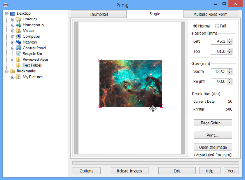Expand the Network tree node
Screen dimensions: 245x180
click(x=13, y=42)
